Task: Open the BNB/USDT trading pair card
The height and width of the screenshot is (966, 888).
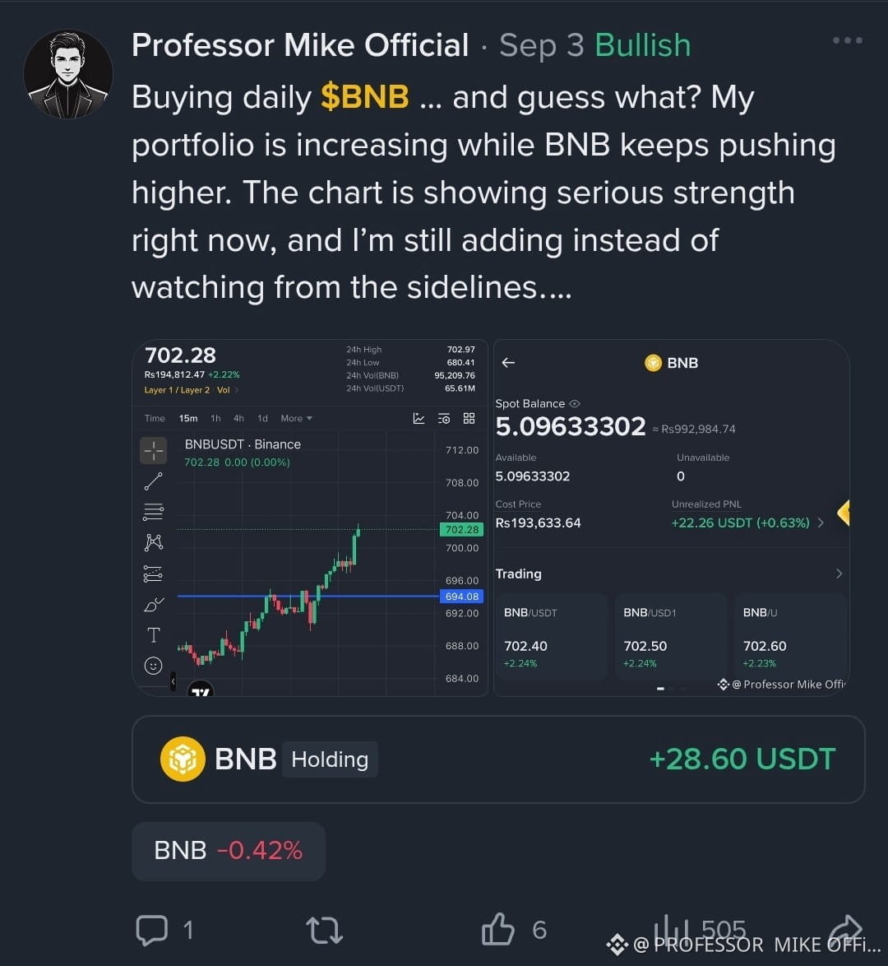Action: 551,637
